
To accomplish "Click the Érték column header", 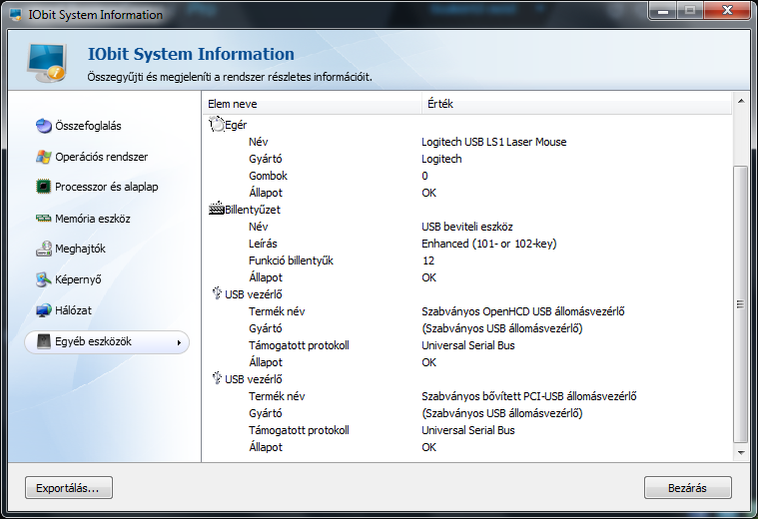I will point(576,104).
